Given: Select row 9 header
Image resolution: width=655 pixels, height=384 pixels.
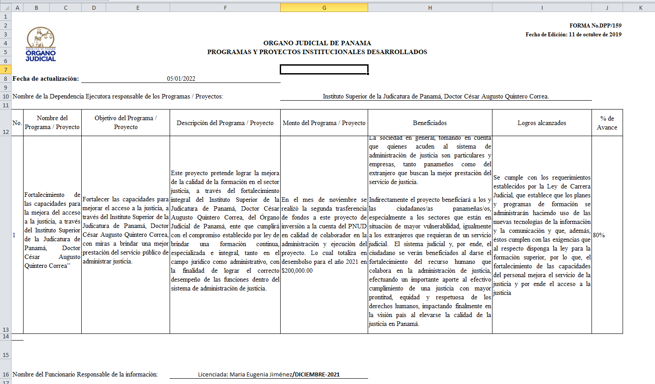Looking at the screenshot, I should (6, 87).
